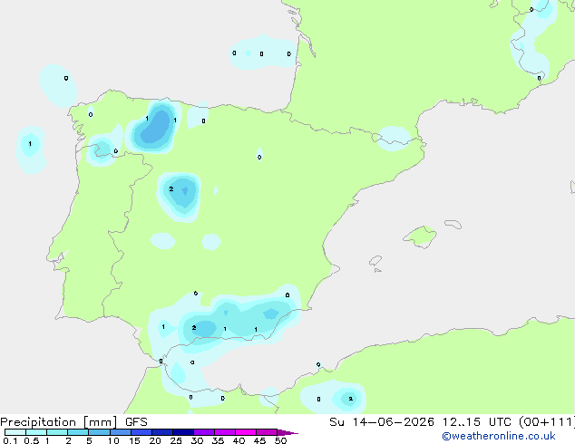Click legend scale number '0.1'

tap(10, 440)
